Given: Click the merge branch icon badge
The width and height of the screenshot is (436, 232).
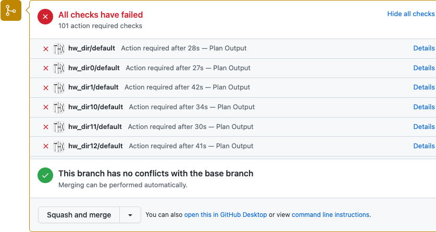Looking at the screenshot, I should [x=11, y=10].
